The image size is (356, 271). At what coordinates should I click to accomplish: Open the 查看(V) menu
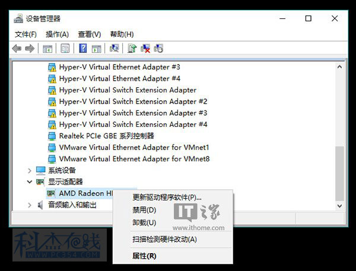click(x=89, y=34)
